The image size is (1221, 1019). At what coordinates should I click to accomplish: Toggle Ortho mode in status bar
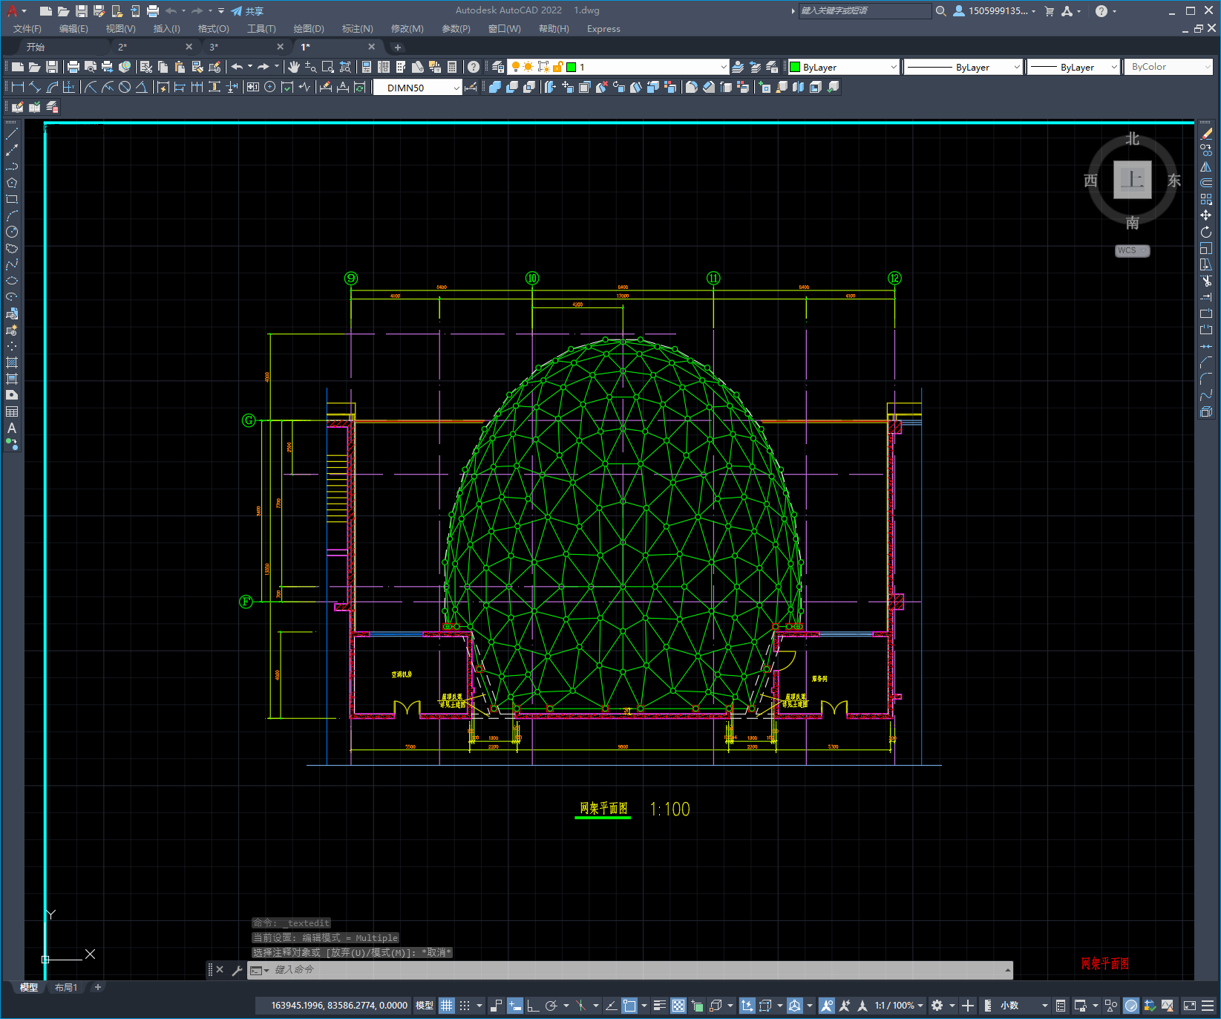click(533, 1006)
